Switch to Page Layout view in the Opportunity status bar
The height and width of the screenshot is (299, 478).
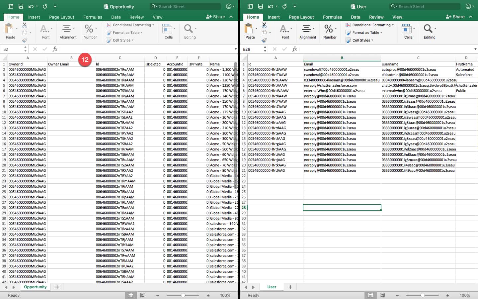pyautogui.click(x=143, y=295)
